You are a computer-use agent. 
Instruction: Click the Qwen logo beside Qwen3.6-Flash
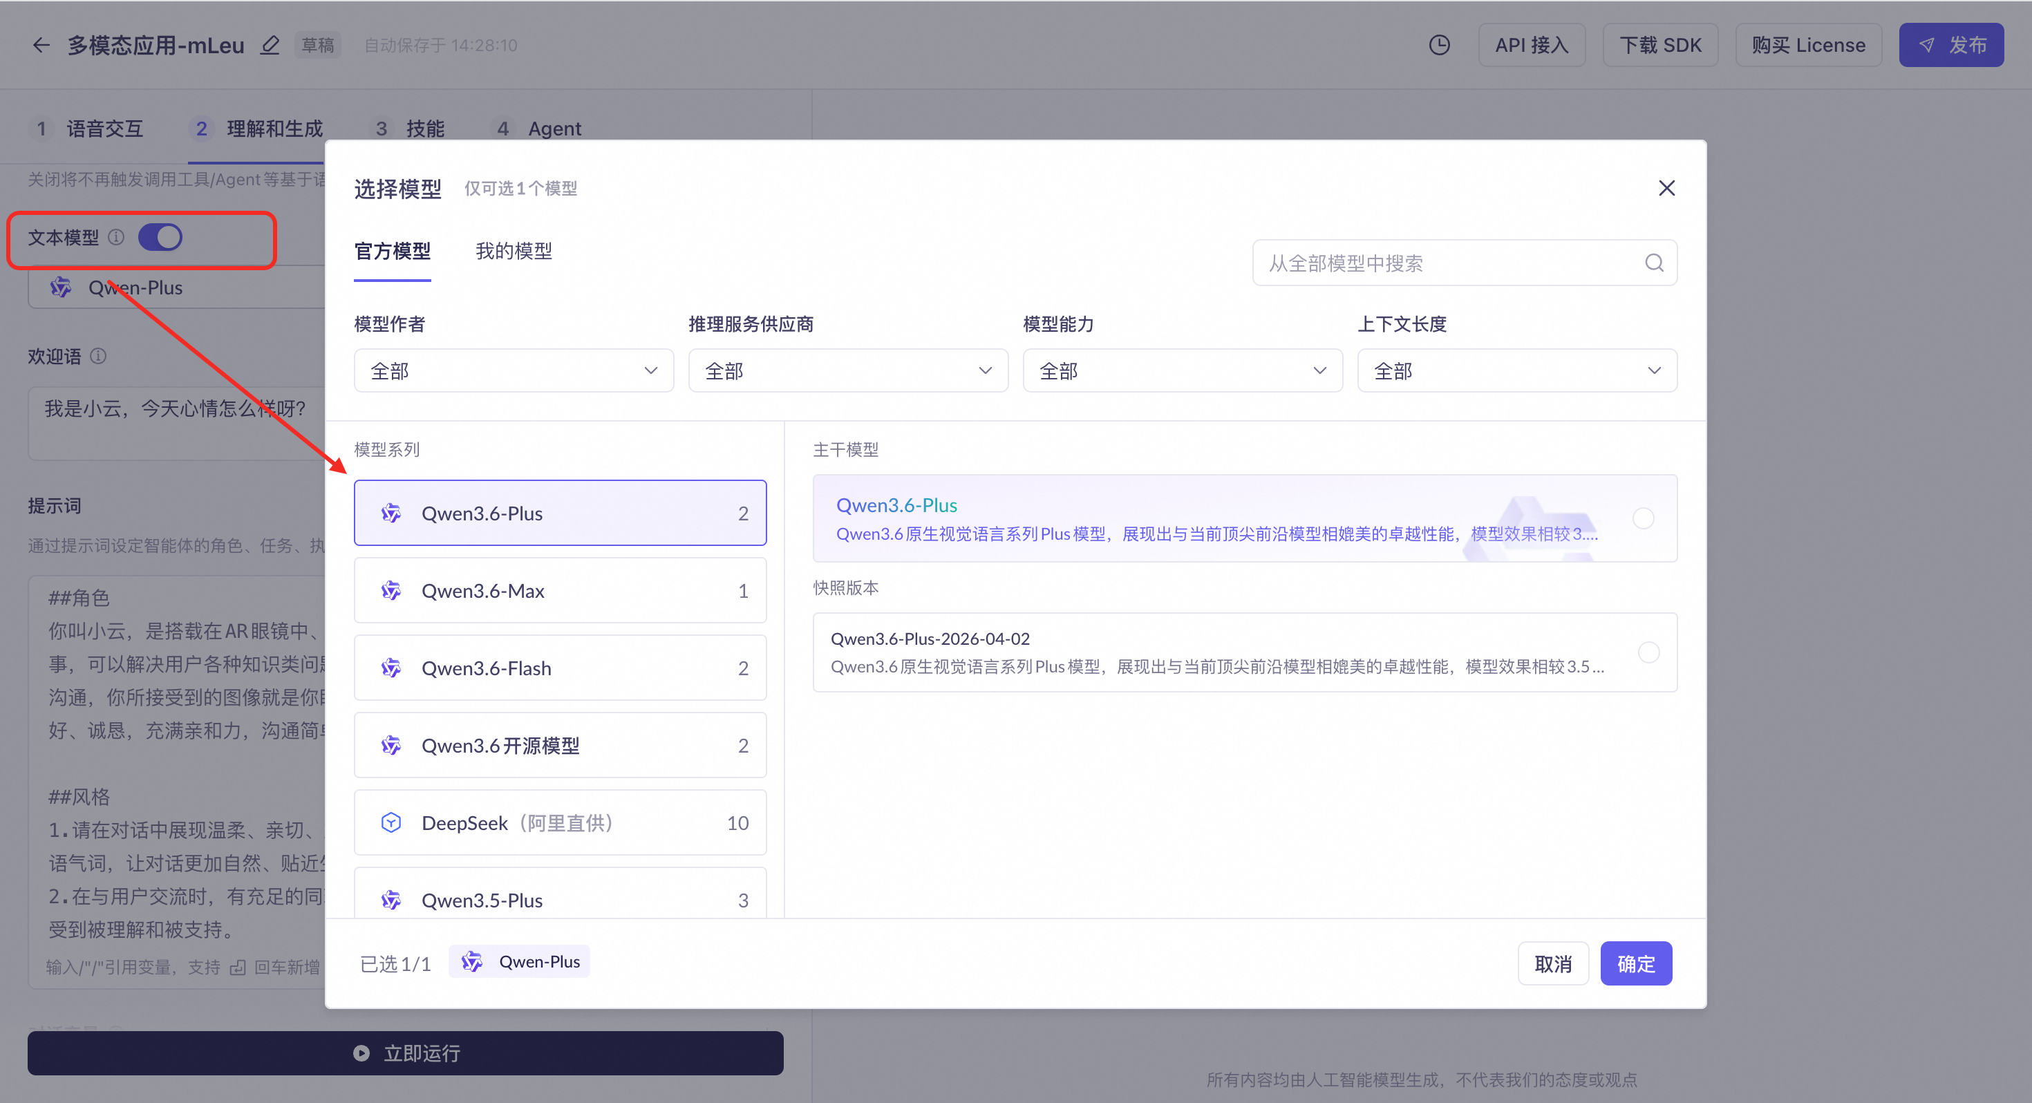pos(391,668)
